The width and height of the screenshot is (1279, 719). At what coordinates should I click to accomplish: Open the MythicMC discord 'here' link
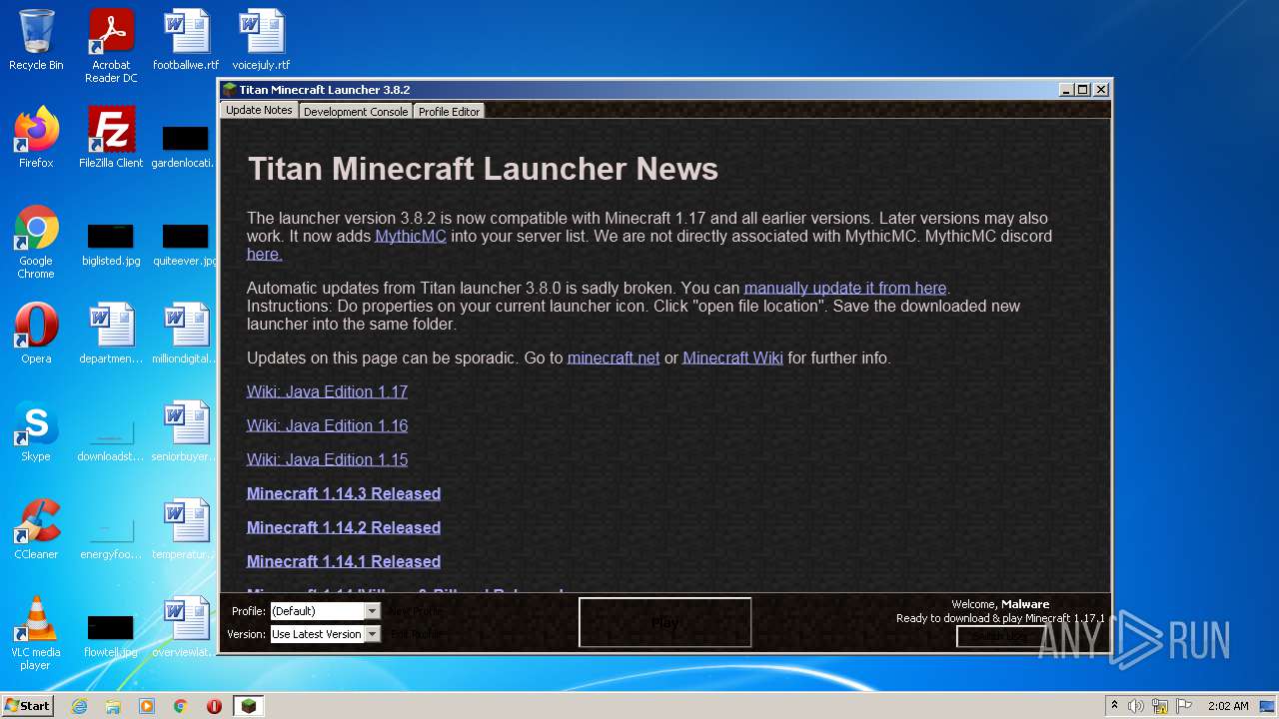(265, 254)
